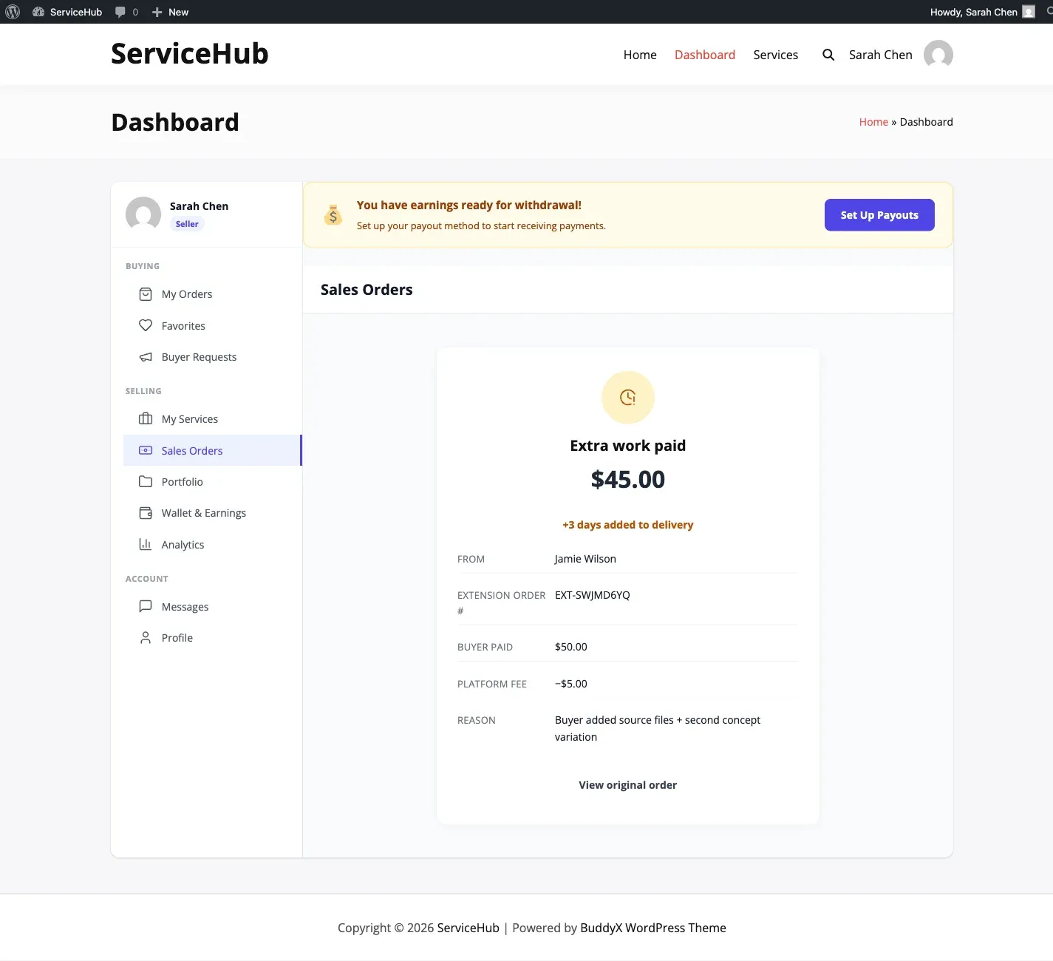Click the sidebar Sarah Chen profile avatar
The image size is (1053, 961).
(143, 214)
